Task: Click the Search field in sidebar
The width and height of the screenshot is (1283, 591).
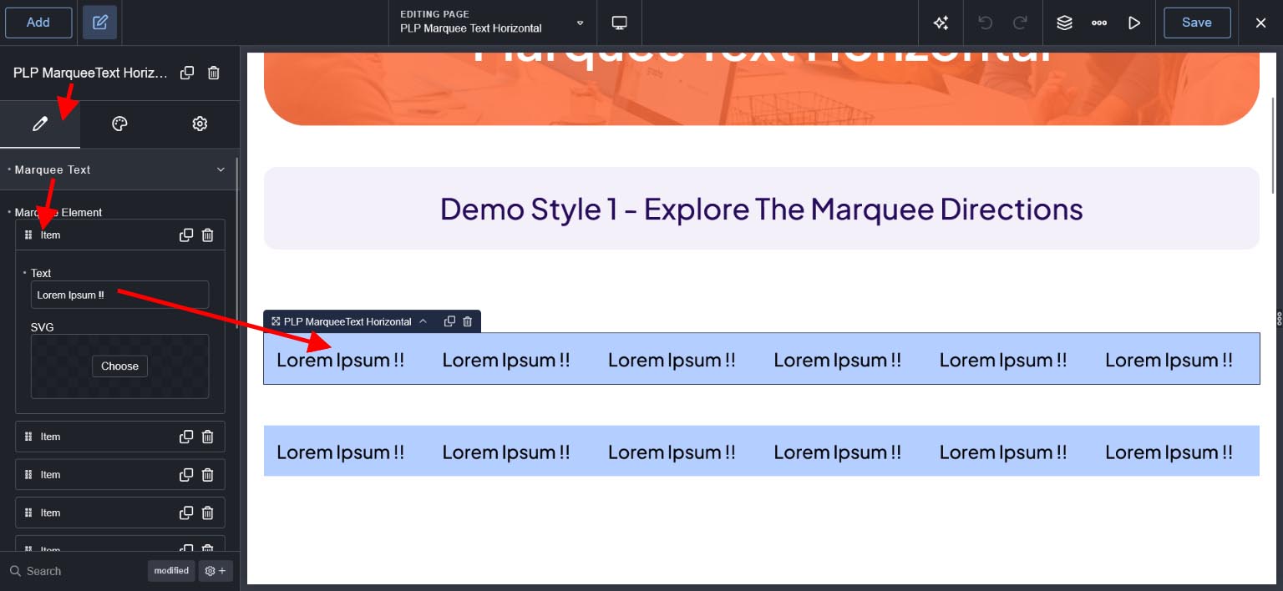Action: tap(75, 571)
